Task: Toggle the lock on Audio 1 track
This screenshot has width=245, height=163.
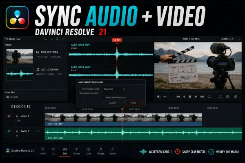Action: pyautogui.click(x=17, y=131)
